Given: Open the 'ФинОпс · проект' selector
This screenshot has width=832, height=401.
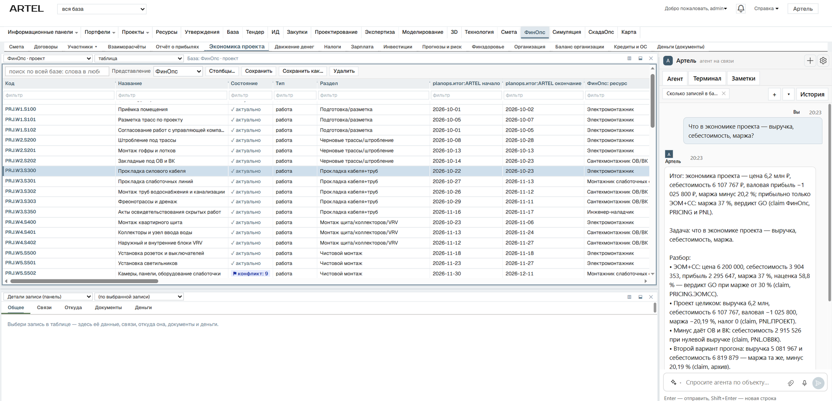Looking at the screenshot, I should coord(48,58).
